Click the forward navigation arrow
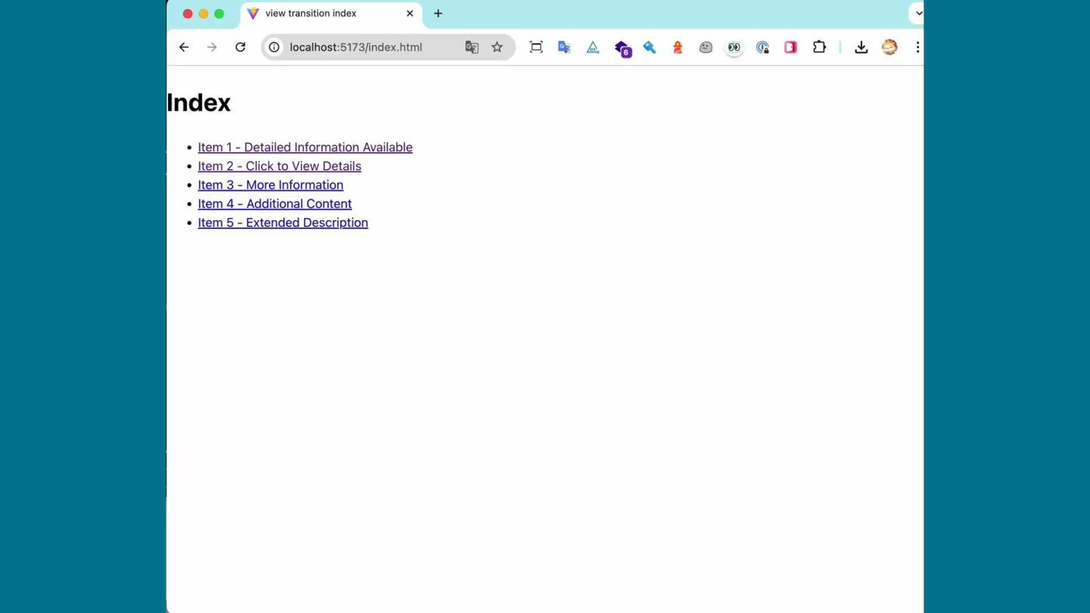 pos(212,47)
